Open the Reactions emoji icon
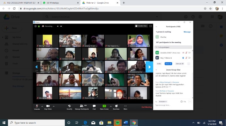The image size is (226, 126). (116, 106)
